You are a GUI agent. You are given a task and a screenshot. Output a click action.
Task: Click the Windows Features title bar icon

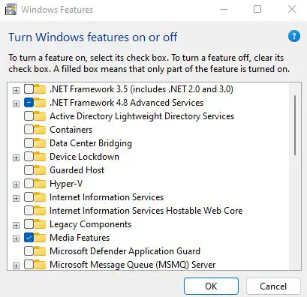coord(11,10)
